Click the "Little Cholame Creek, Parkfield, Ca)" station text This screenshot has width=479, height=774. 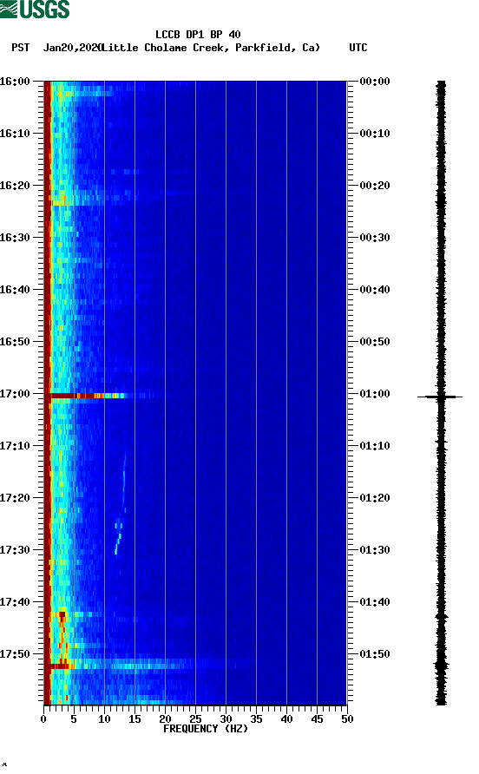211,48
